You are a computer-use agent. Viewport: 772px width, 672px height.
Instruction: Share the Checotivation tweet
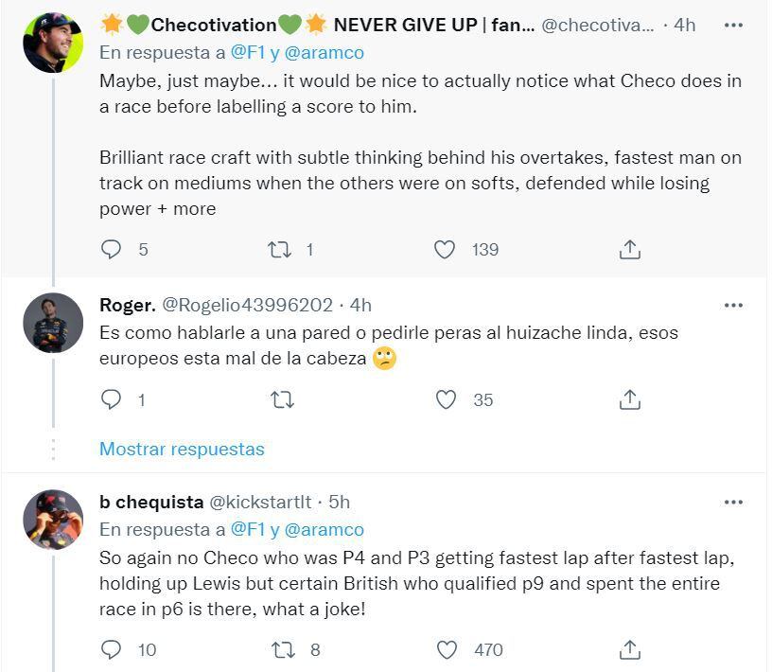coord(630,249)
